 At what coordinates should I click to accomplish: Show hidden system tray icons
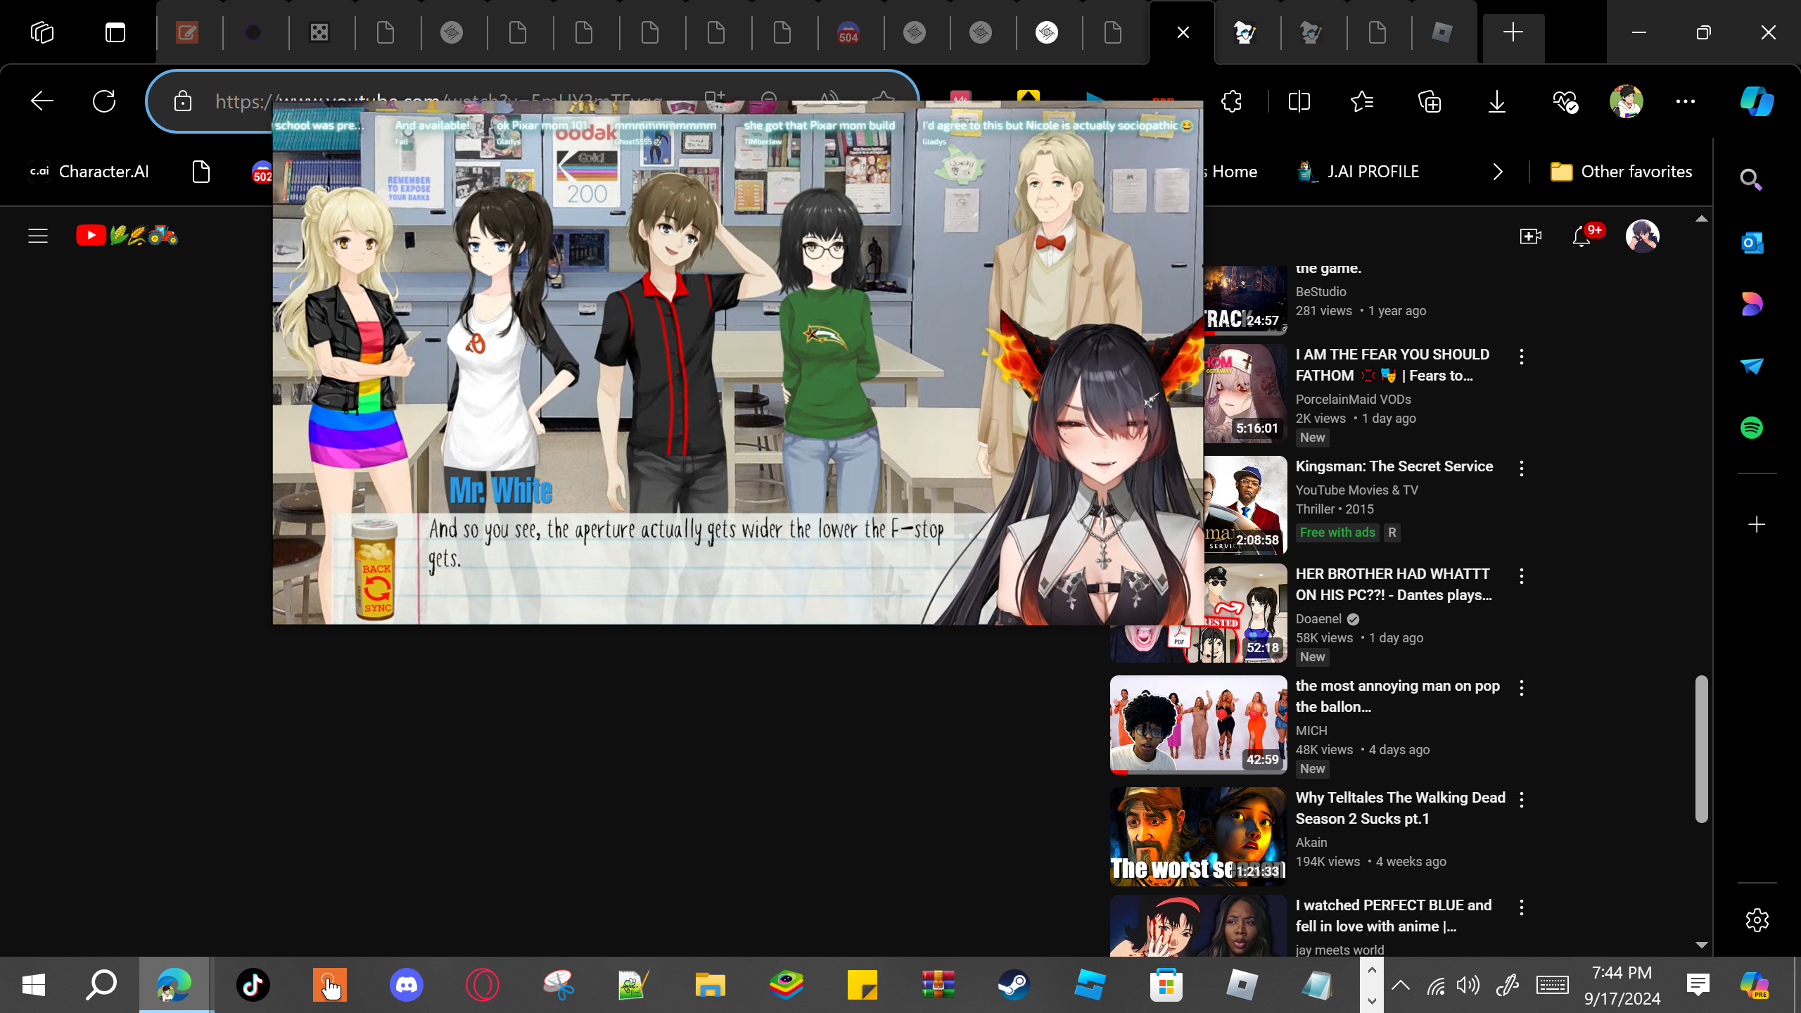point(1400,985)
